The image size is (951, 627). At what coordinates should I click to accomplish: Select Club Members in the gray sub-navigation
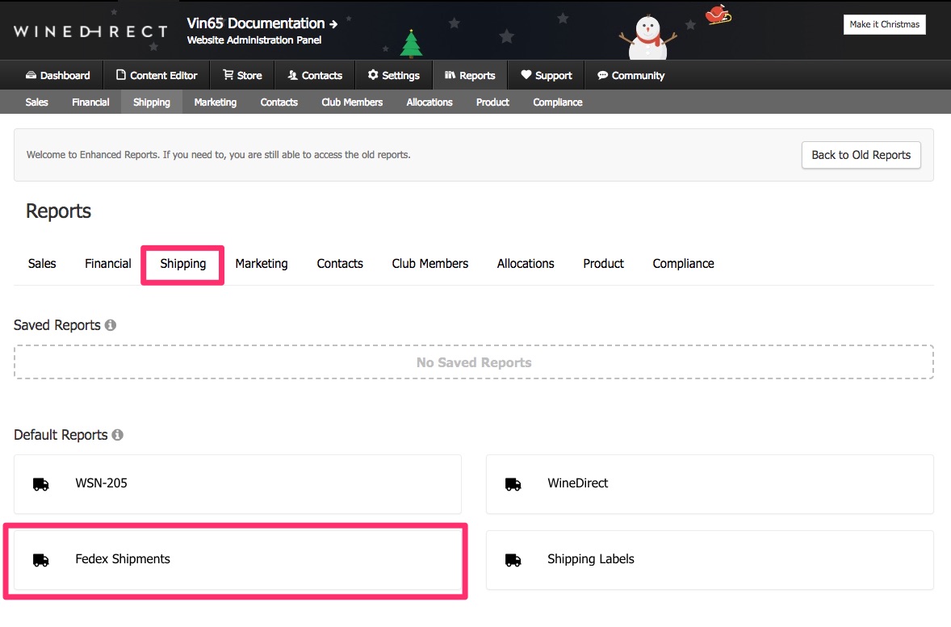[351, 102]
